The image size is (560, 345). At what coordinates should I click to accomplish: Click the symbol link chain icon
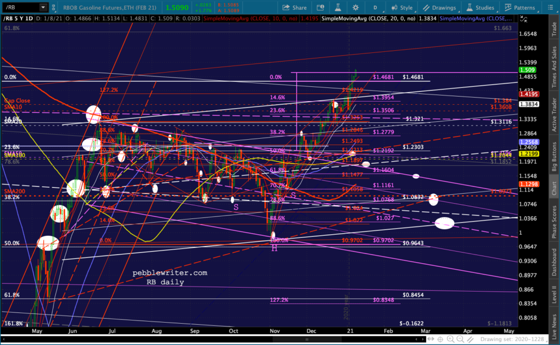(x=54, y=7)
